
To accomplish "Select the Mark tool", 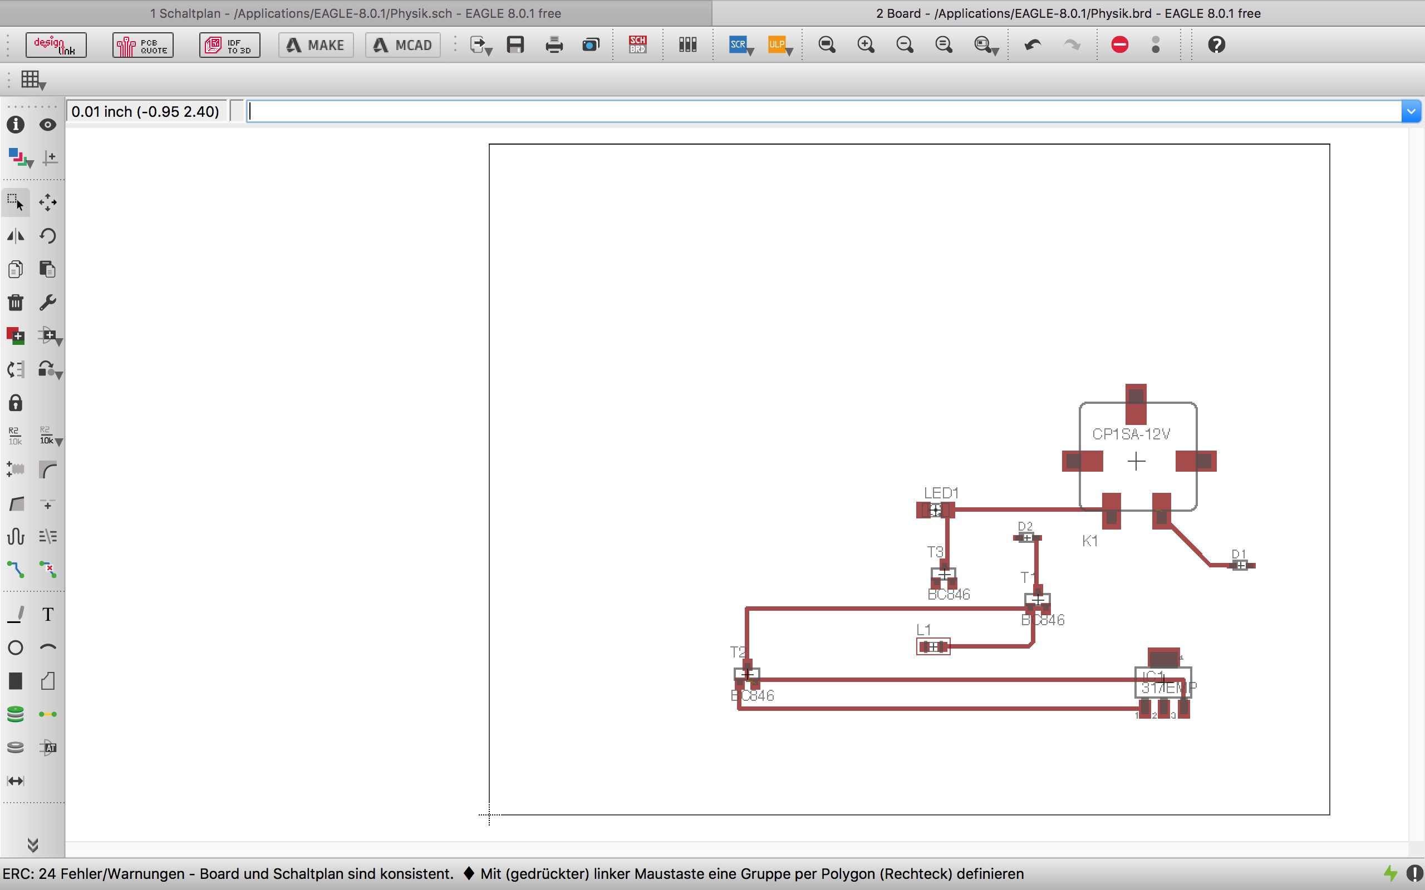I will coord(50,158).
